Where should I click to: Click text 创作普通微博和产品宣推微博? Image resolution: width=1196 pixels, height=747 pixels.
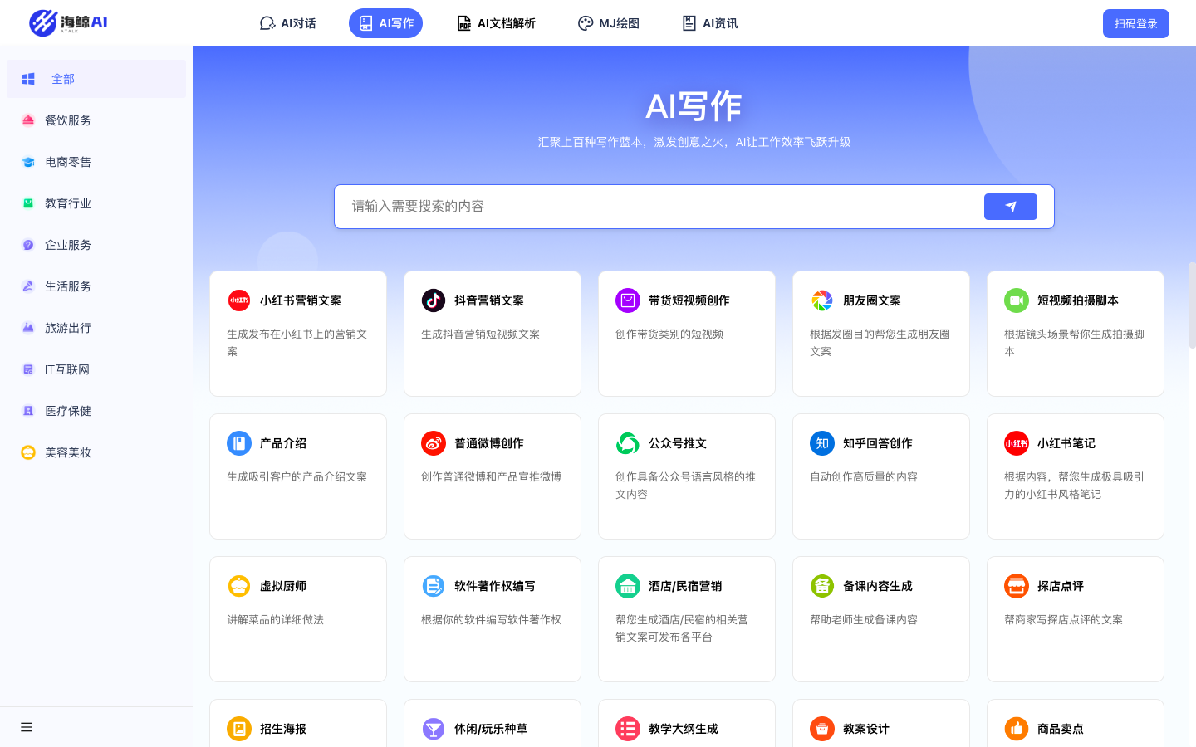[x=492, y=476]
